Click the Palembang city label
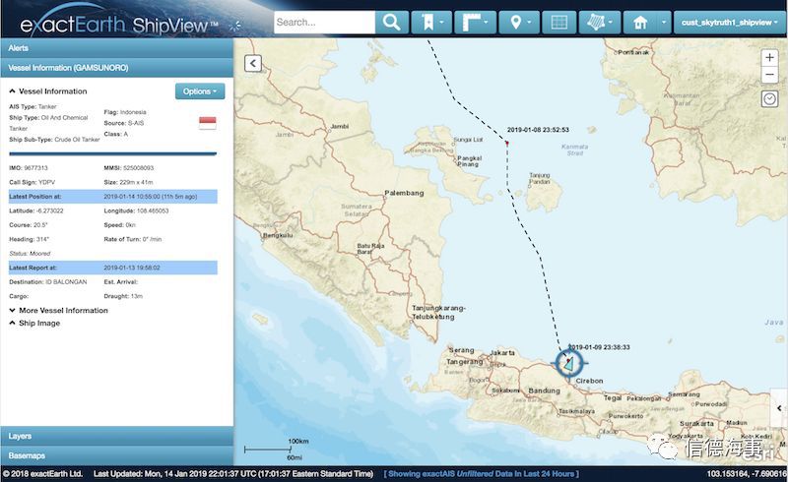 (x=404, y=193)
